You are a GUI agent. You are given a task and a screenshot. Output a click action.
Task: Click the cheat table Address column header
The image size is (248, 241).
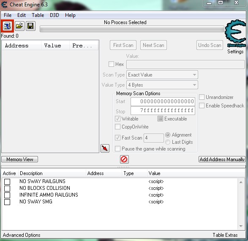104,173
